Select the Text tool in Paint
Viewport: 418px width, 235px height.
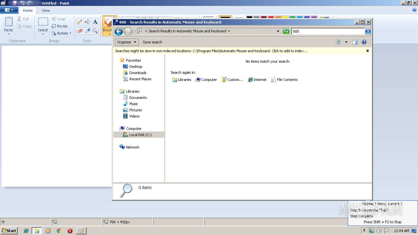point(95,22)
